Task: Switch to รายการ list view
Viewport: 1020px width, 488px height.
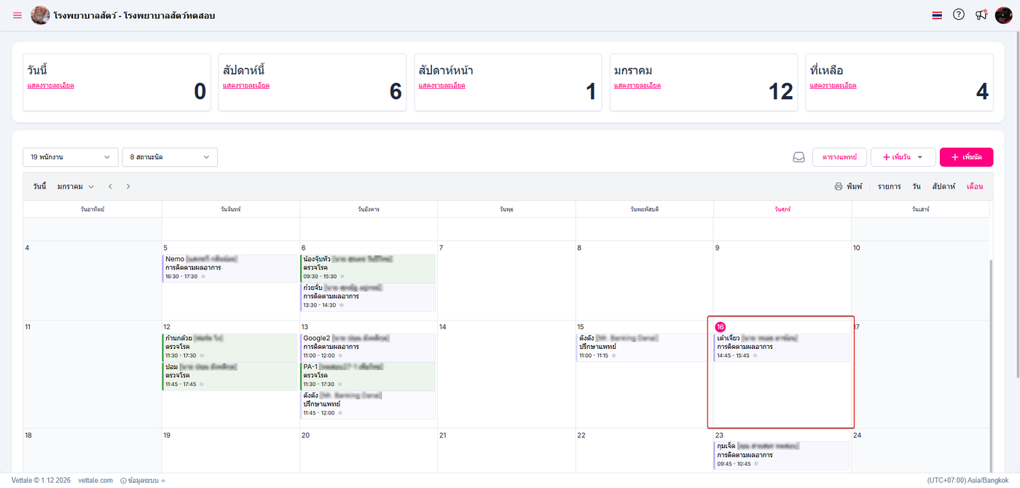Action: pos(889,186)
